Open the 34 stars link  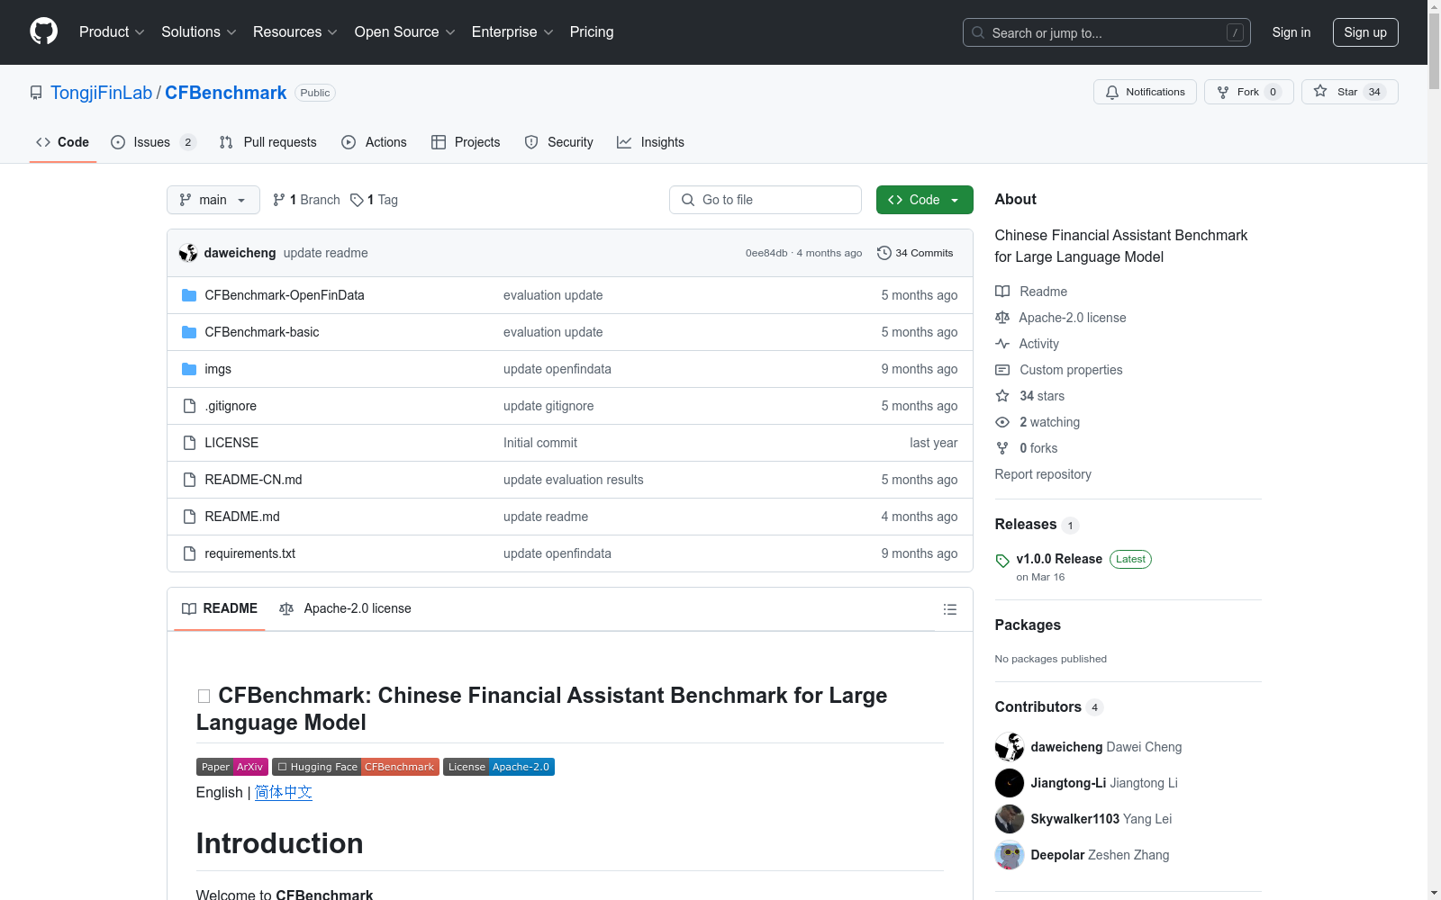[x=1042, y=396]
